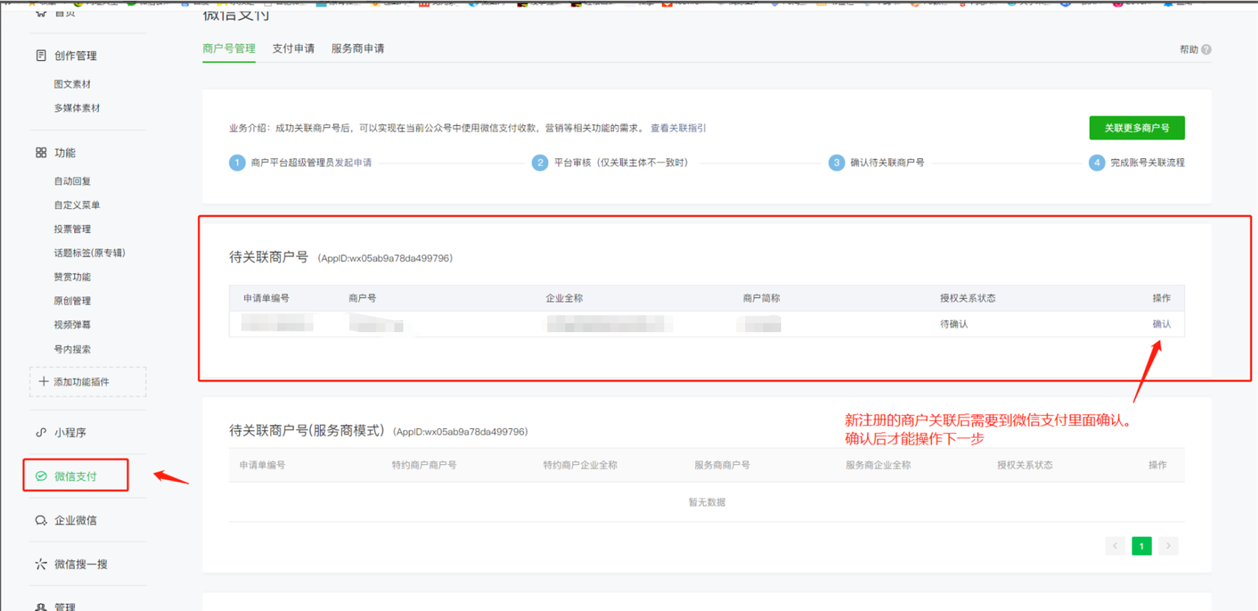Click the 微信搜一搜 star icon
The image size is (1258, 611).
point(40,564)
